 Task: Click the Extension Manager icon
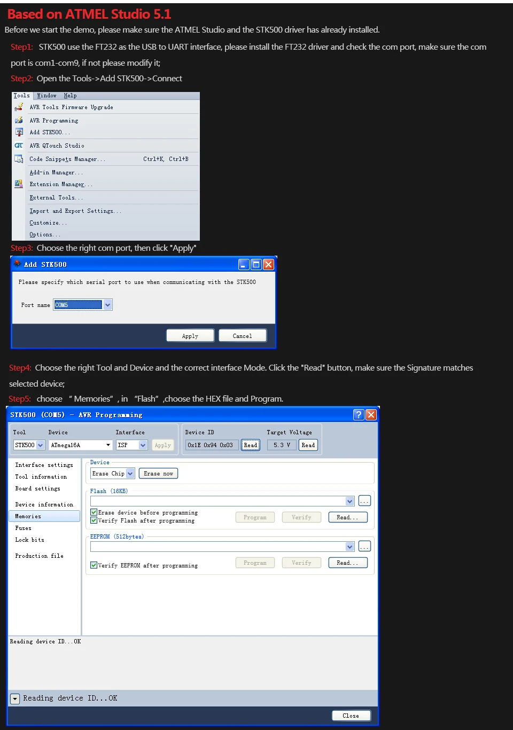19,184
